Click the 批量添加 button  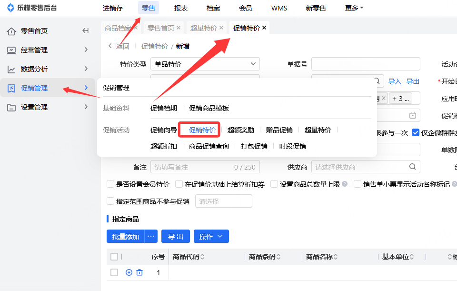point(126,236)
